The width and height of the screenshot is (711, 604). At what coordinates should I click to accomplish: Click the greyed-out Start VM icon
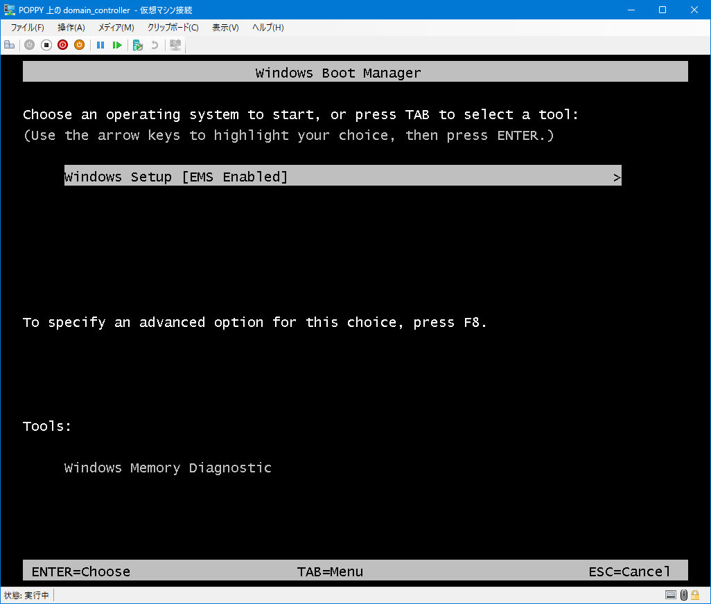point(30,45)
